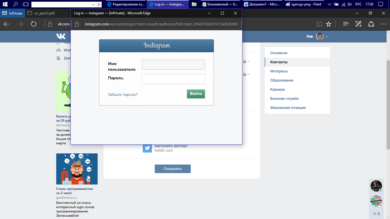Open the Военная служба settings section

[x=297, y=99]
